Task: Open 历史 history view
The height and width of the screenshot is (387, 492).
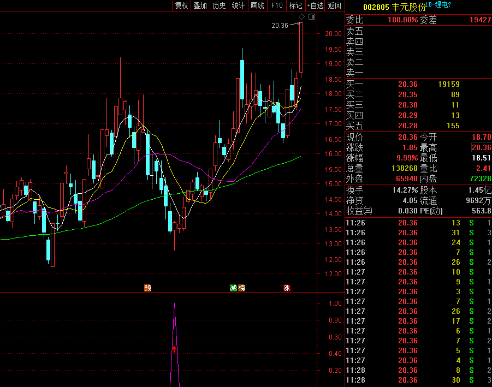Action: tap(219, 5)
